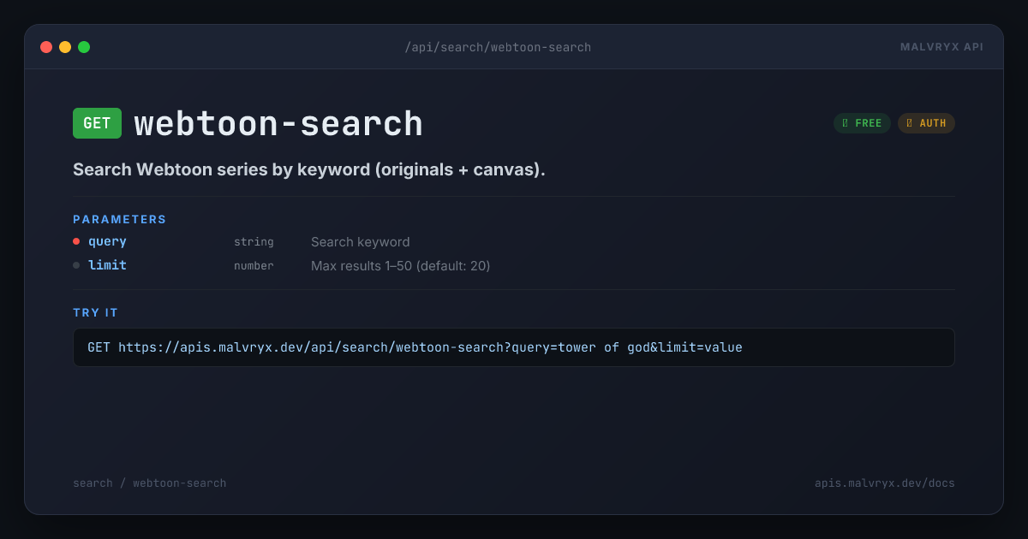Click the Search keyword description
The height and width of the screenshot is (539, 1028).
click(361, 242)
